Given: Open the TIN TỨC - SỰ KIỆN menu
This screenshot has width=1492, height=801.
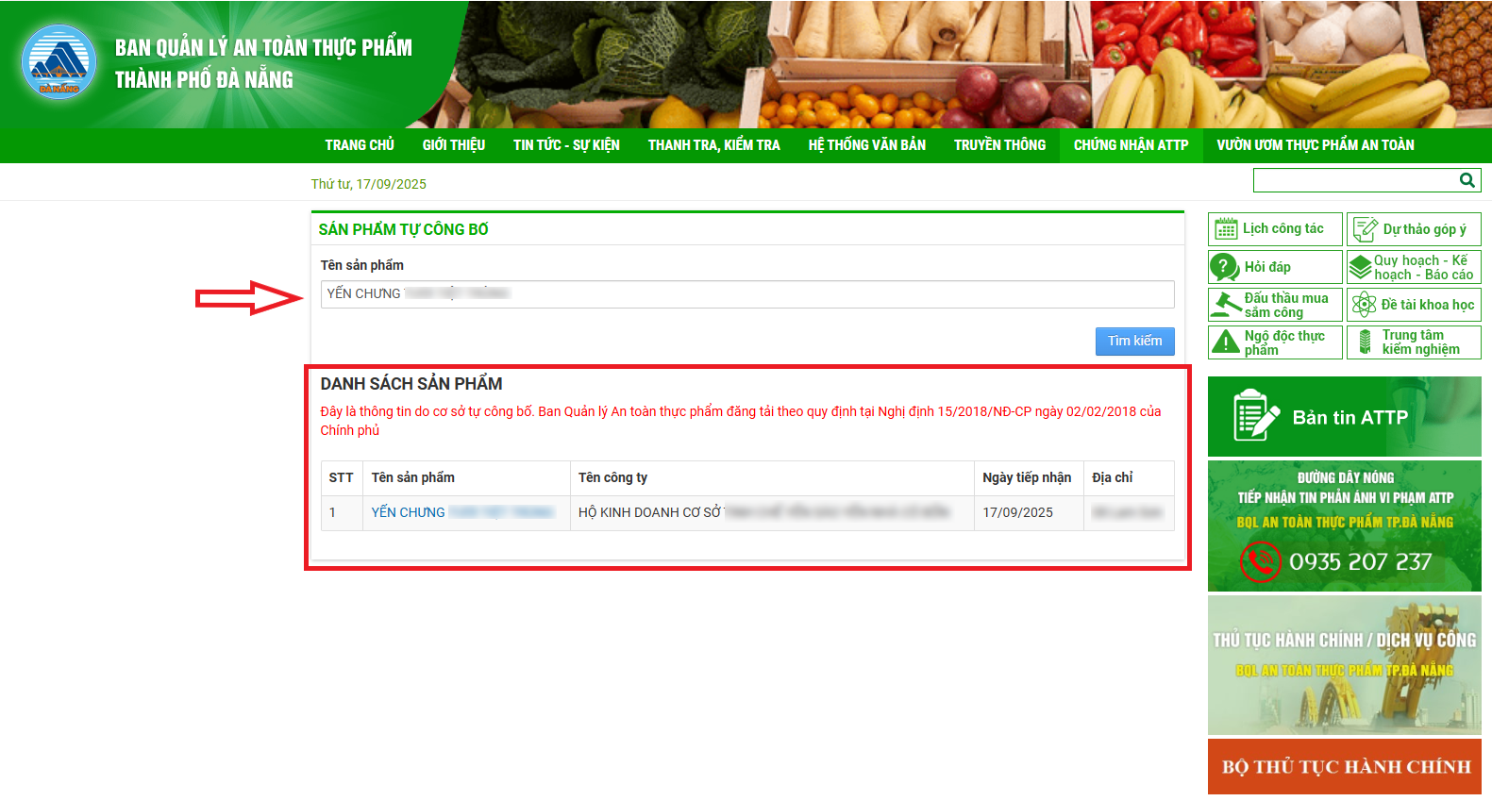Looking at the screenshot, I should click(x=566, y=145).
